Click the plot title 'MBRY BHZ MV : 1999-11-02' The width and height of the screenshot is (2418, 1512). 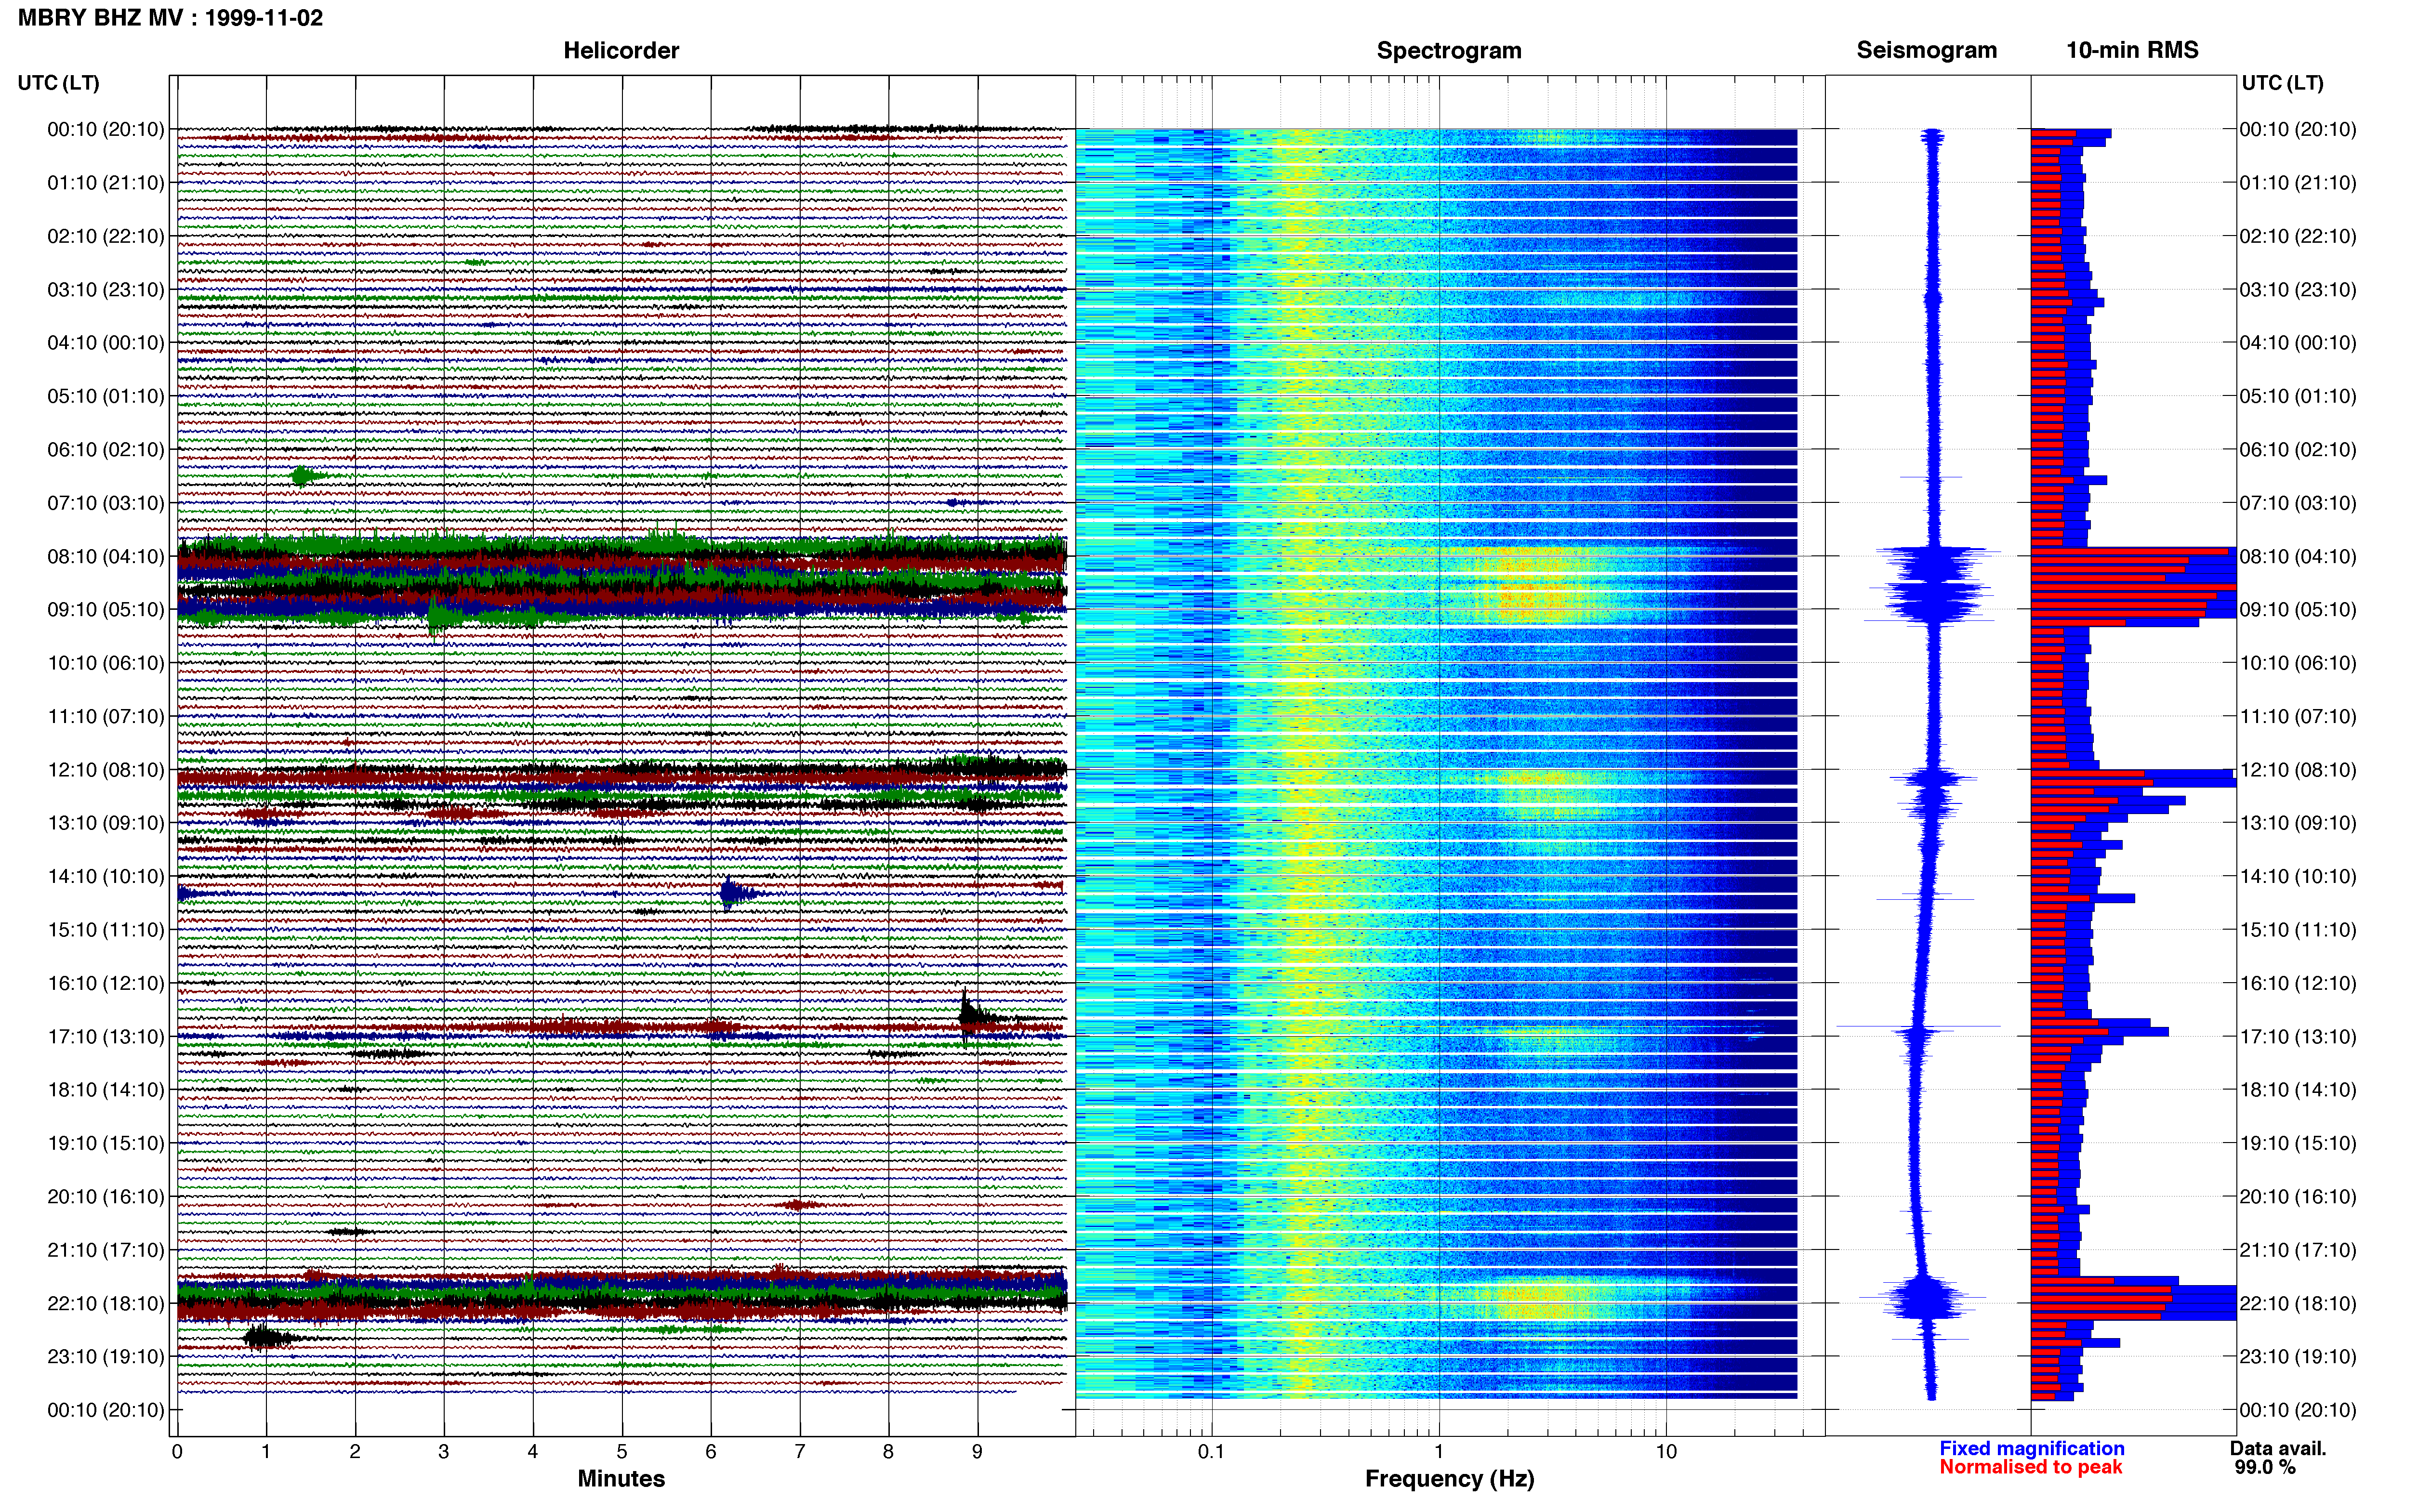coord(170,18)
